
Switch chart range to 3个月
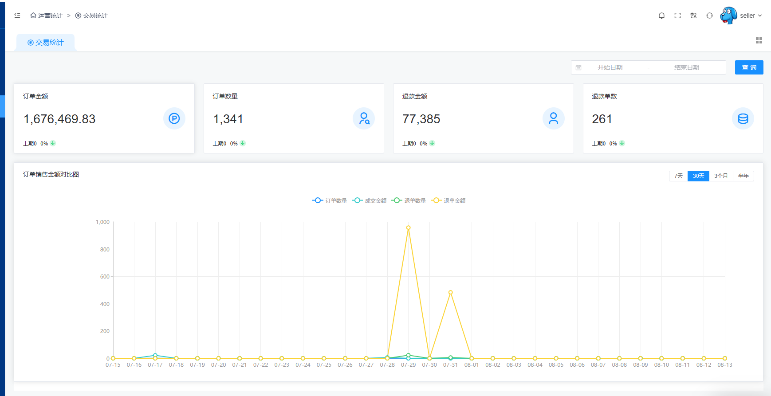point(721,176)
